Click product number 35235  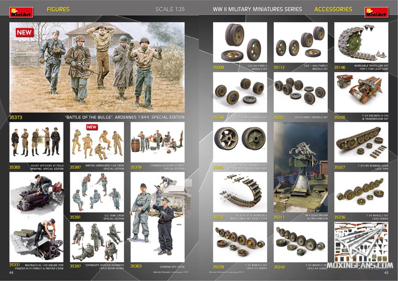tap(218, 217)
